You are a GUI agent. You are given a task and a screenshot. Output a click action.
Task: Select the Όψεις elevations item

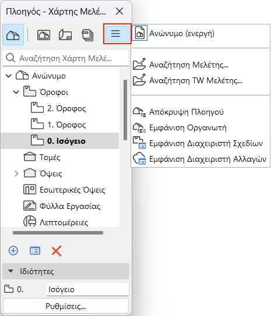51,173
